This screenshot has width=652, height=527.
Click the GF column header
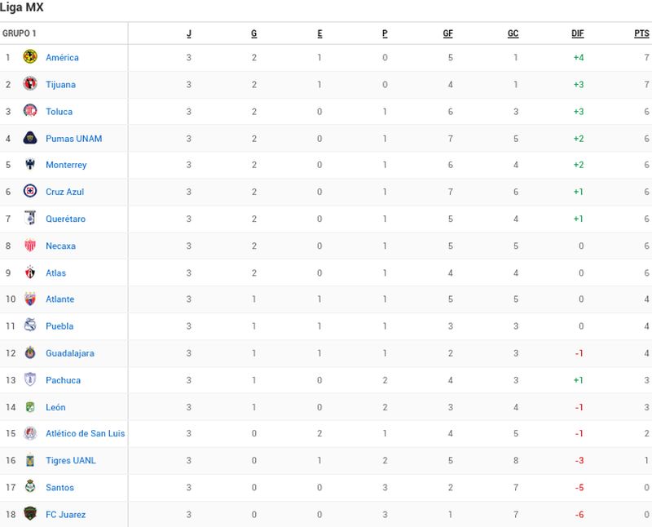point(447,33)
